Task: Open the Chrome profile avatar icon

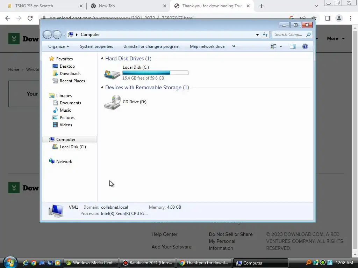Action: (x=339, y=18)
